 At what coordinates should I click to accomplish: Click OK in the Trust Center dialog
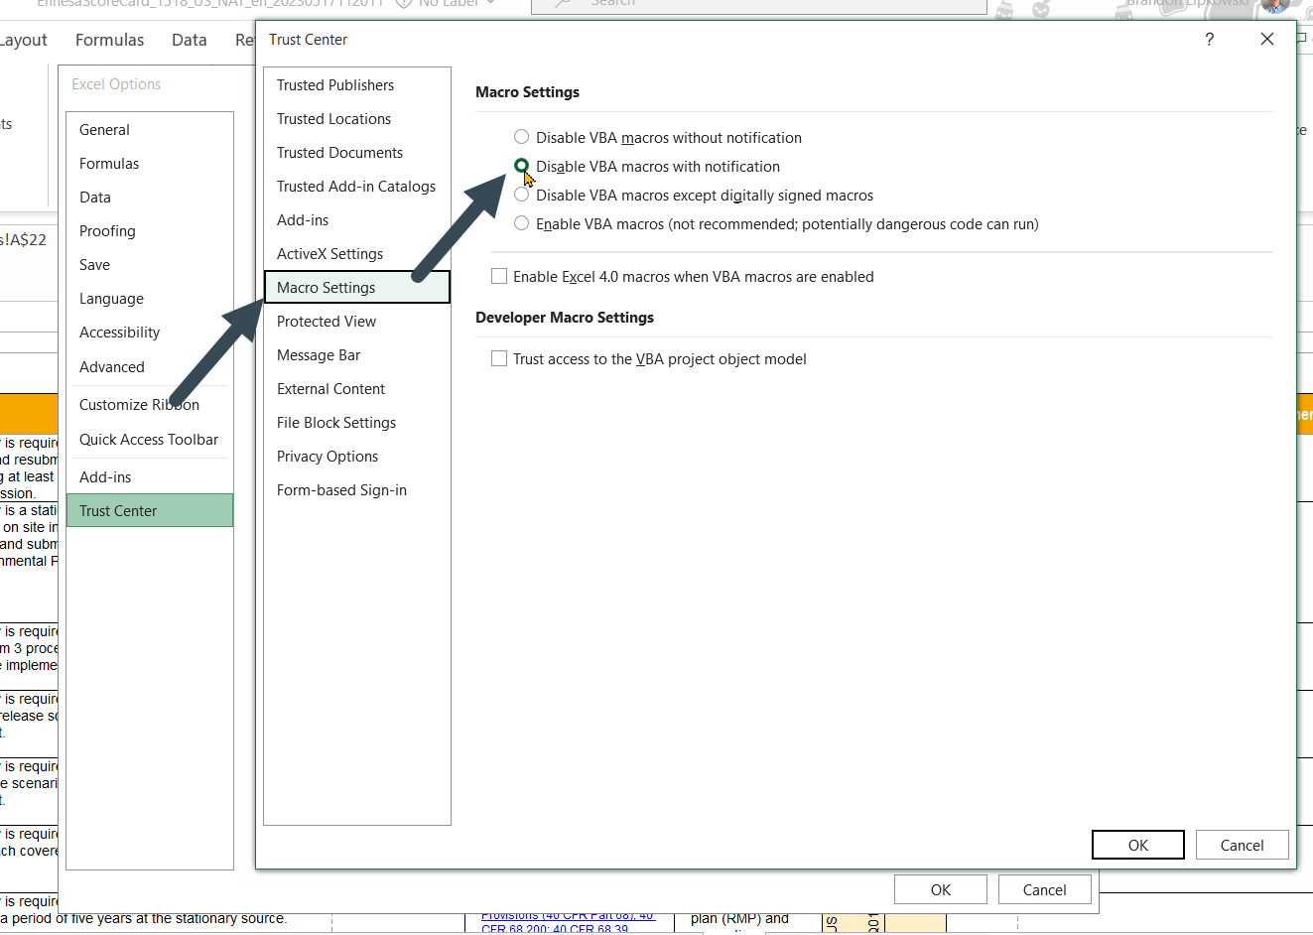(x=1137, y=845)
